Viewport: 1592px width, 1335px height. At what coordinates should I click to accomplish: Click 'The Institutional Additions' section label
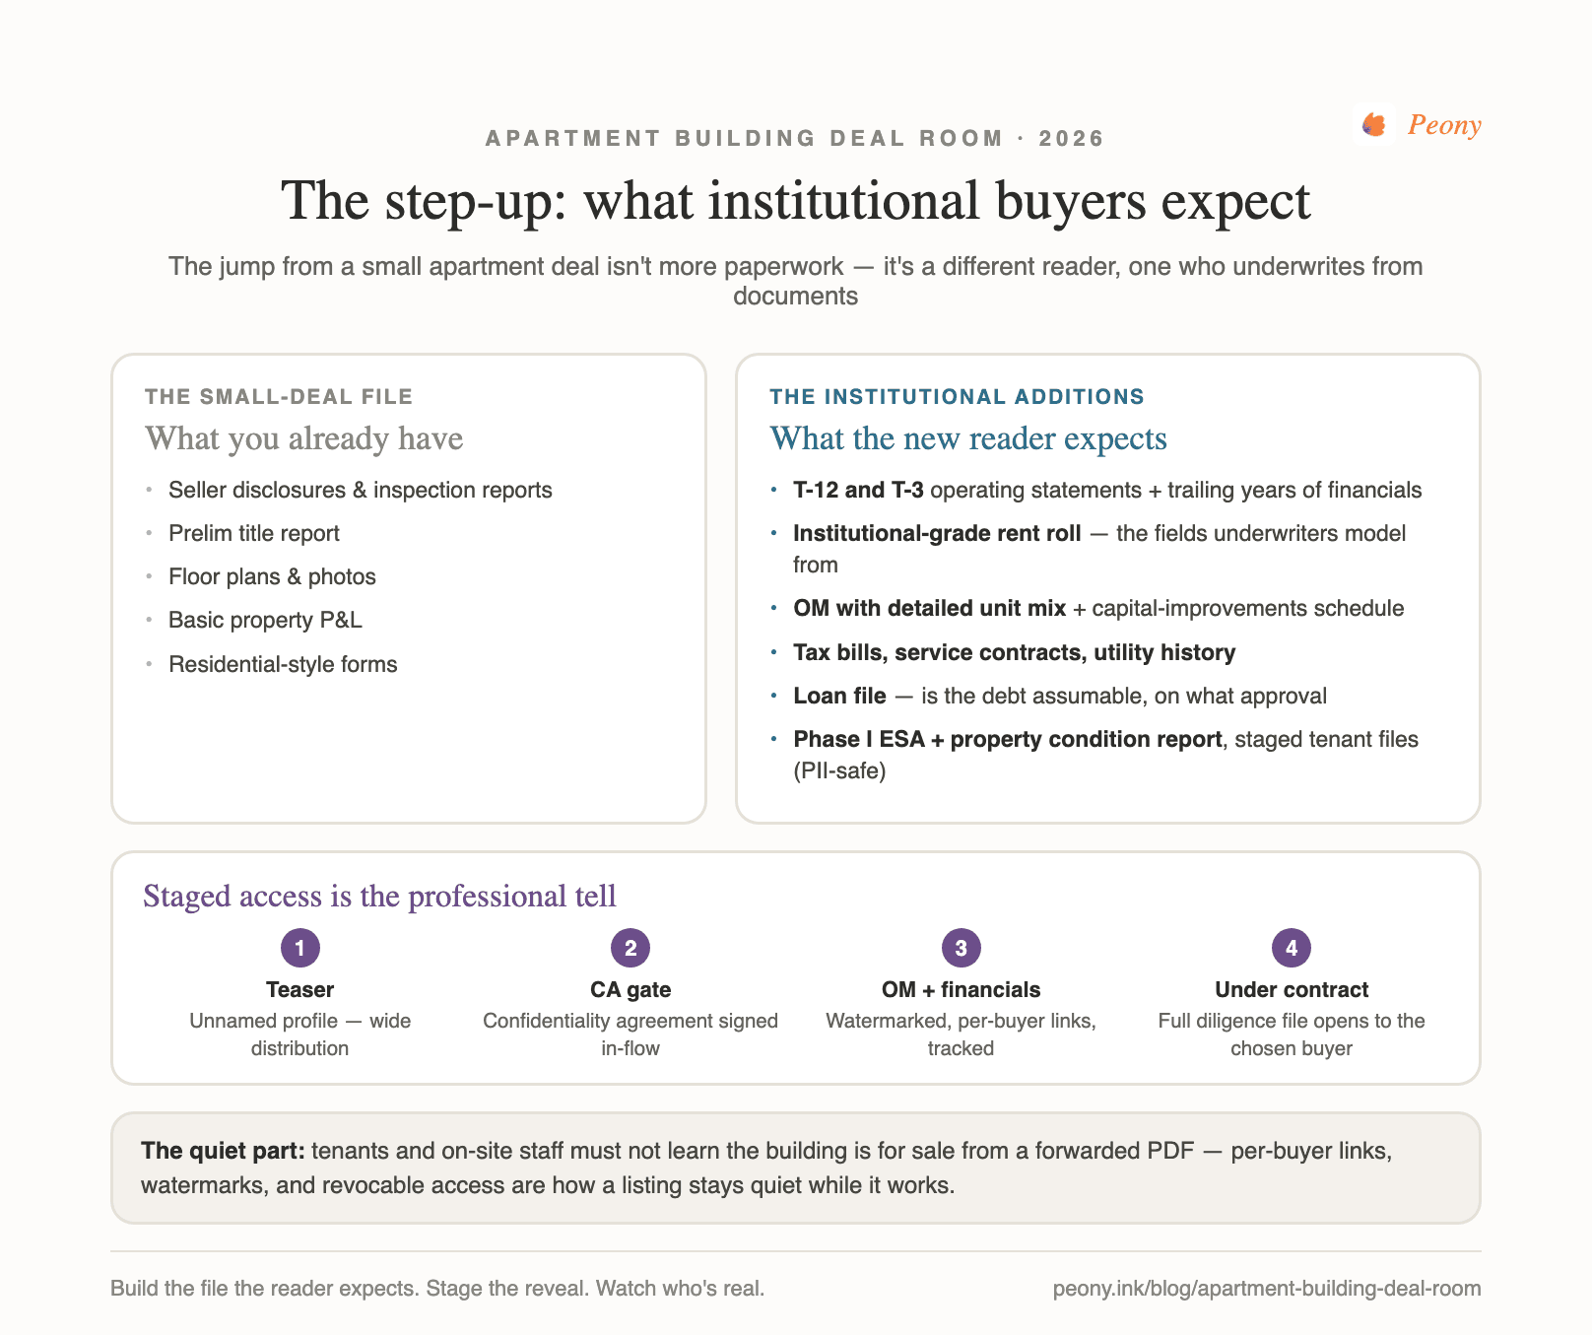point(957,396)
